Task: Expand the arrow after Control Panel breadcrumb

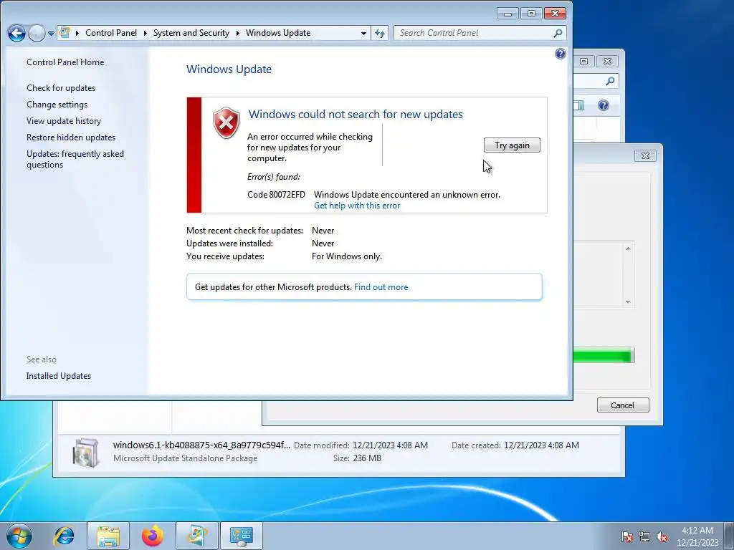Action: pyautogui.click(x=145, y=33)
